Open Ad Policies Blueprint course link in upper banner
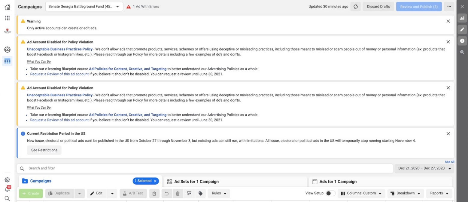 click(128, 69)
